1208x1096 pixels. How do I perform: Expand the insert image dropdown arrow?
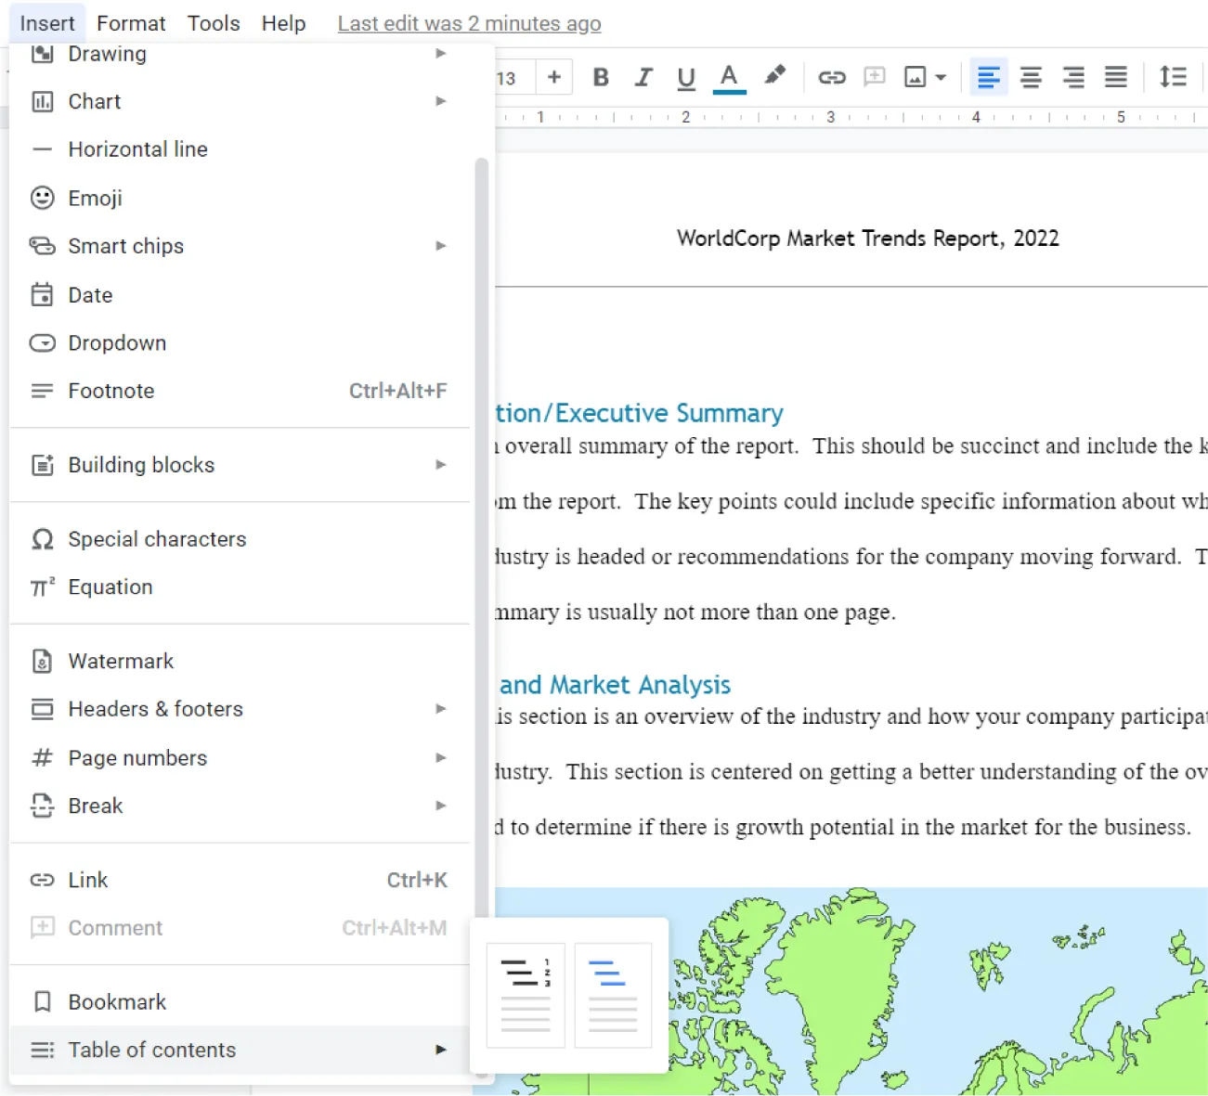pyautogui.click(x=942, y=77)
